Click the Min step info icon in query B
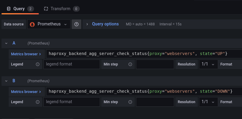Screen dimensions: 242x119 click(130, 102)
